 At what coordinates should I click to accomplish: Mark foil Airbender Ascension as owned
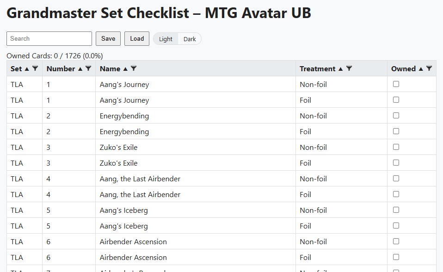pos(396,257)
